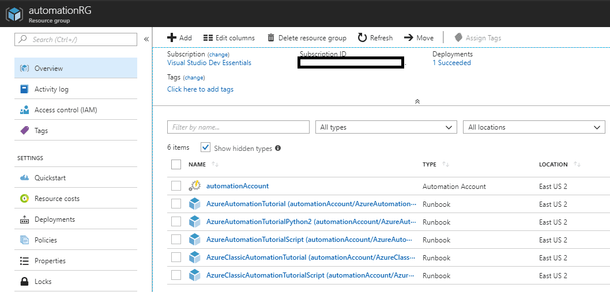
Task: Click the info icon beside Show hidden types
Action: (x=278, y=148)
